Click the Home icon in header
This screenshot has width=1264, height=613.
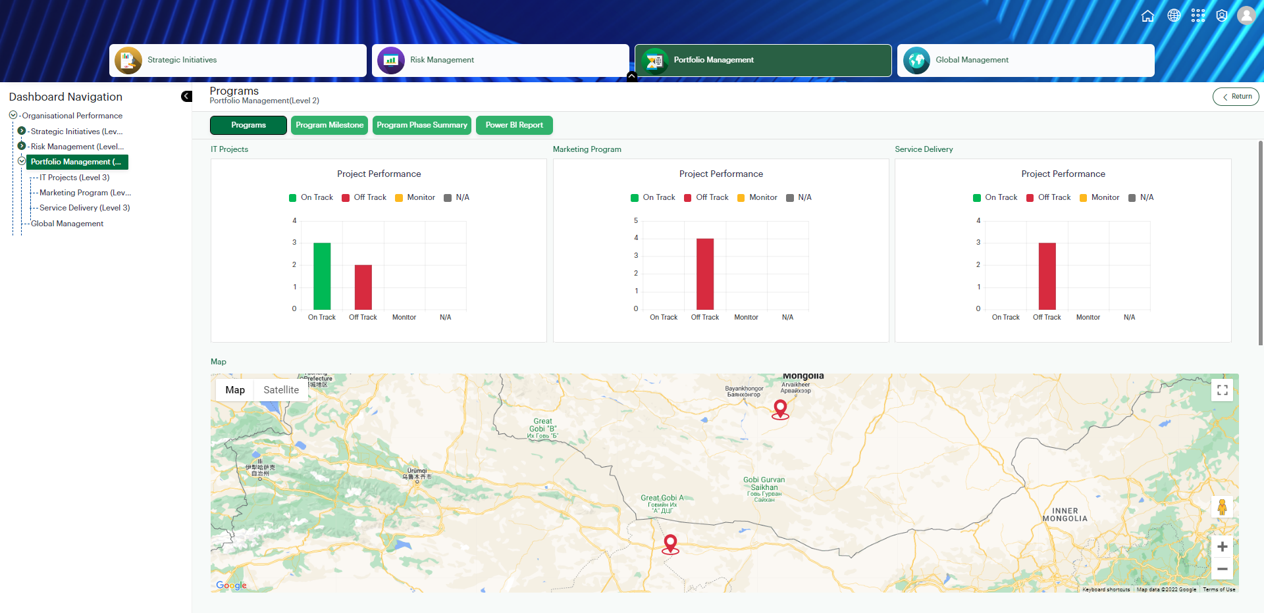point(1147,16)
